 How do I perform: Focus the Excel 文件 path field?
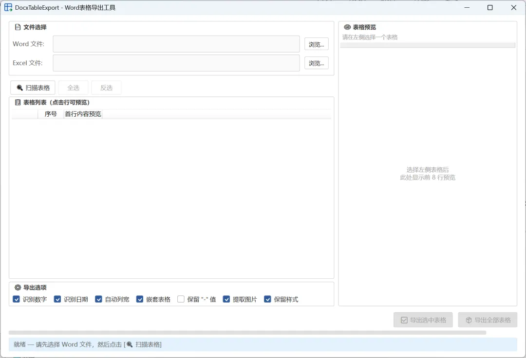pyautogui.click(x=176, y=63)
